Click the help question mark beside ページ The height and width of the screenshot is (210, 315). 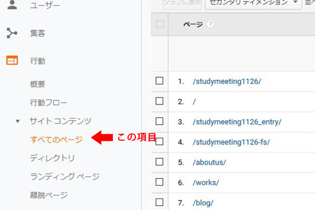(x=211, y=25)
